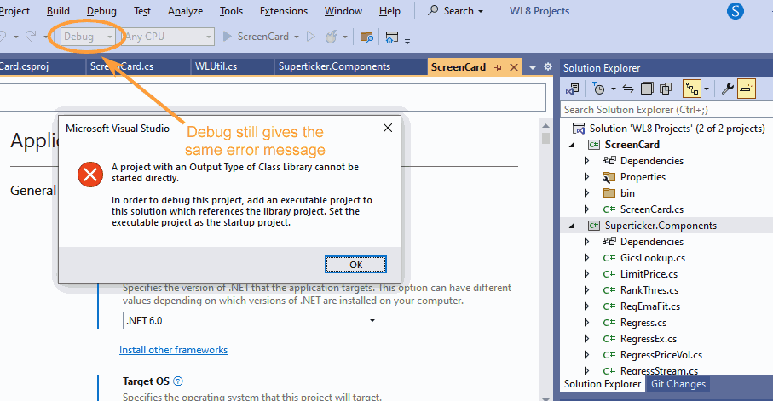Click the C# icon beside GicsLookup.cs
773x401 pixels.
tap(609, 258)
